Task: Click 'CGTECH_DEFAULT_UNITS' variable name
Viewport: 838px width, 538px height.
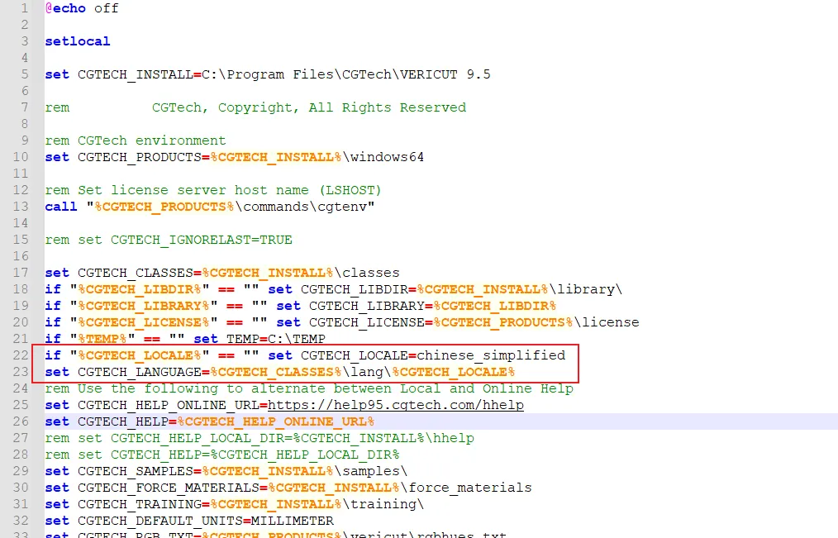Action: (160, 521)
